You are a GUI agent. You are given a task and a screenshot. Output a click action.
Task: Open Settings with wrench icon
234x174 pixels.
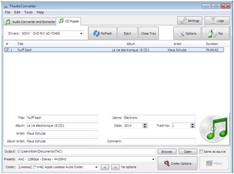click(190, 20)
